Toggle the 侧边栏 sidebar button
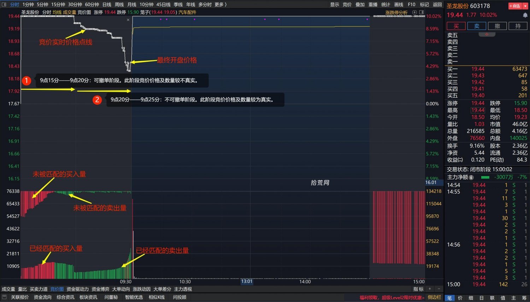 [434, 297]
